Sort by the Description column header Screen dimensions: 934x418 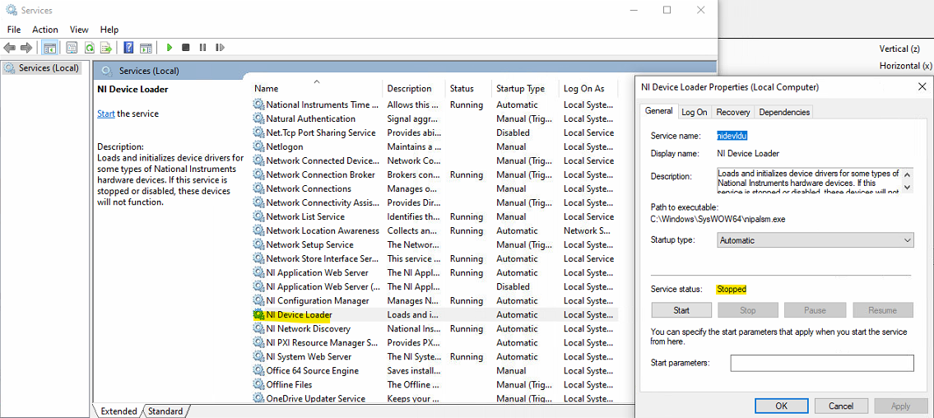coord(415,88)
